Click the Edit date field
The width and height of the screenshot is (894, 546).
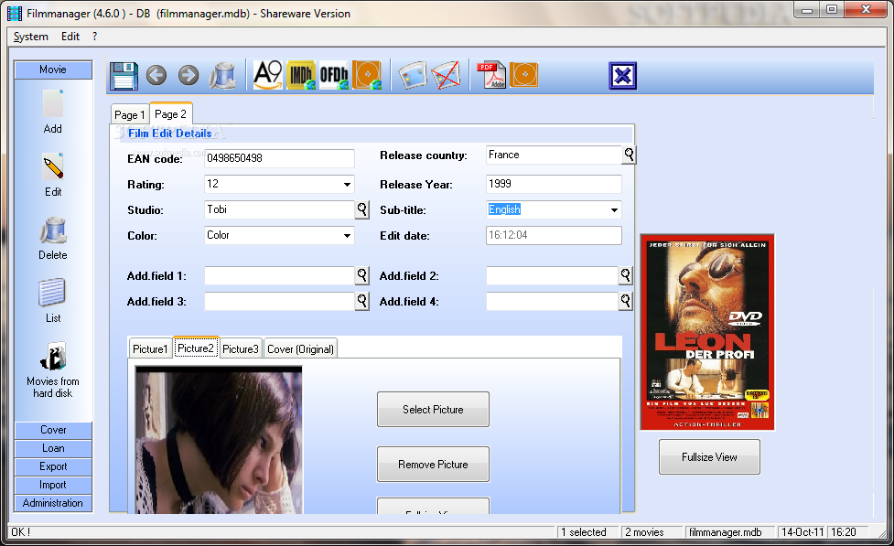pos(554,235)
